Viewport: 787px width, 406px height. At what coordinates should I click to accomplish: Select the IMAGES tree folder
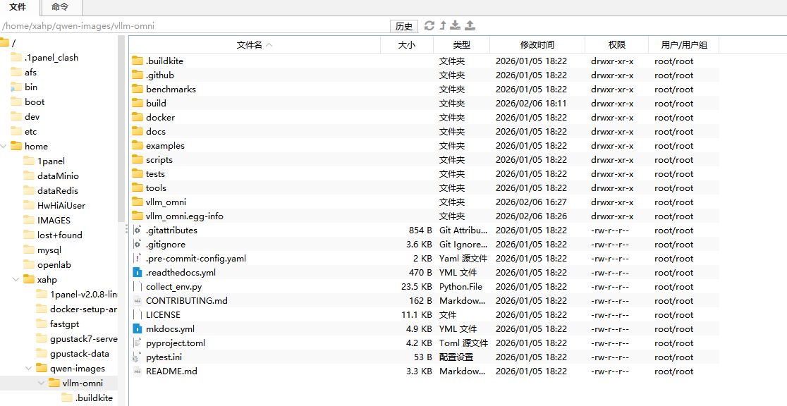tap(54, 221)
